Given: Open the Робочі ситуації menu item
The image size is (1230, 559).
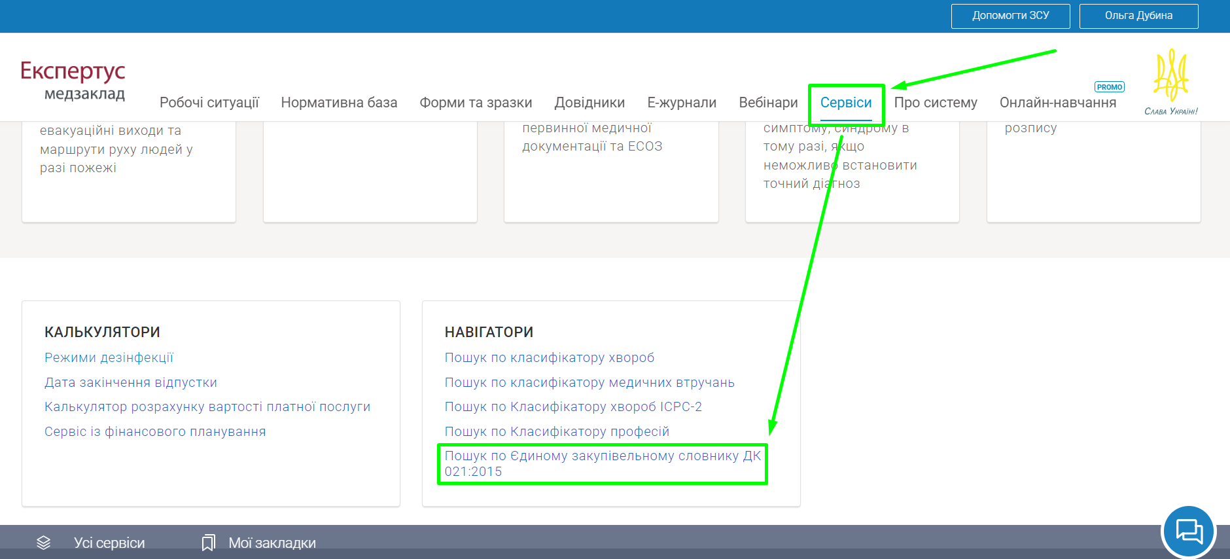Looking at the screenshot, I should [209, 103].
